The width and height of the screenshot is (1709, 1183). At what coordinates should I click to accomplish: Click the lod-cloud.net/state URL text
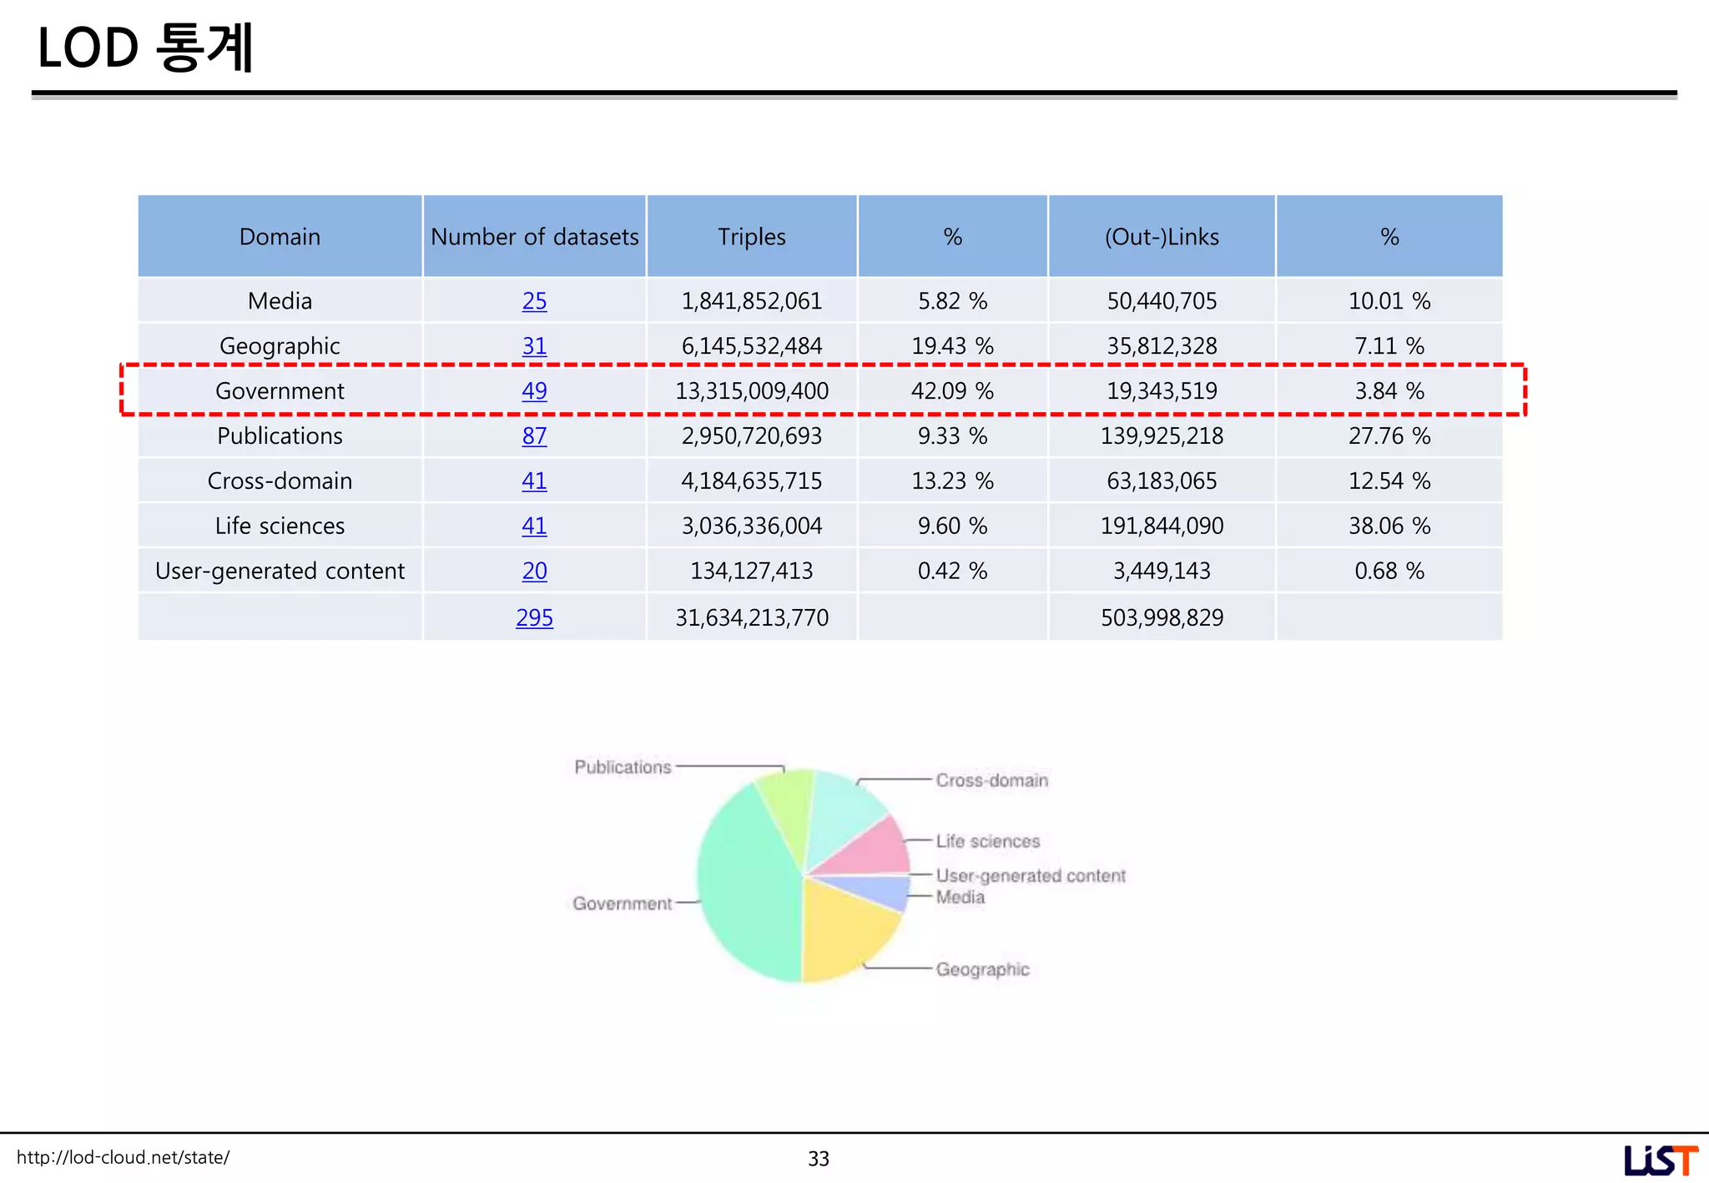(123, 1158)
